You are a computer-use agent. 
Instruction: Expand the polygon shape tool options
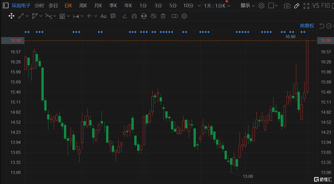point(41,16)
